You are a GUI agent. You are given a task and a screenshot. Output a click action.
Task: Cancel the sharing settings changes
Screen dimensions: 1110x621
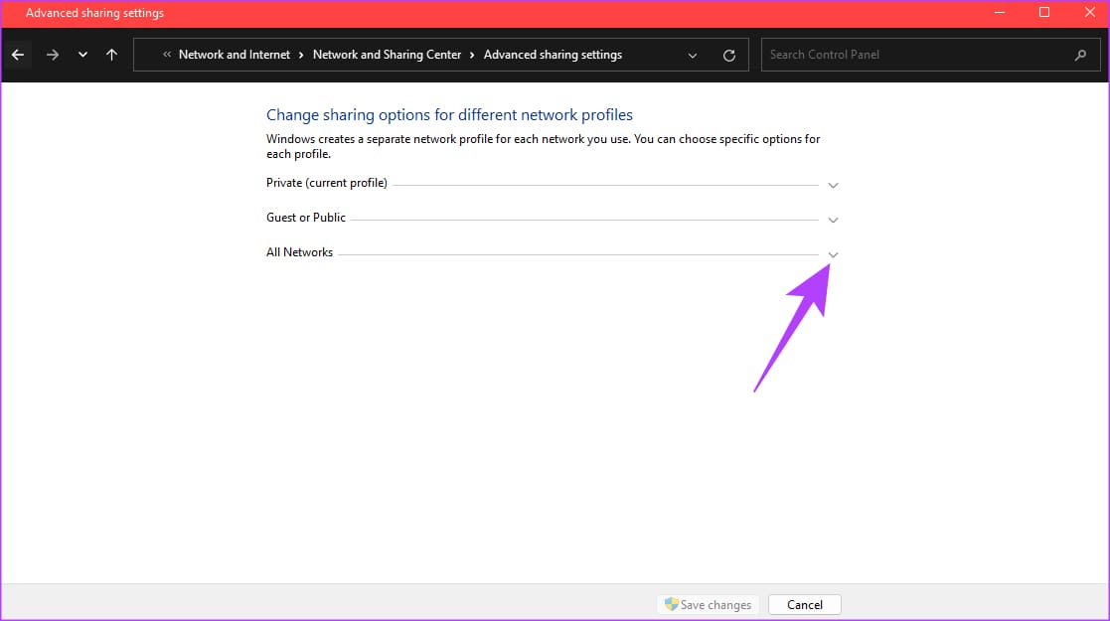[x=805, y=605]
